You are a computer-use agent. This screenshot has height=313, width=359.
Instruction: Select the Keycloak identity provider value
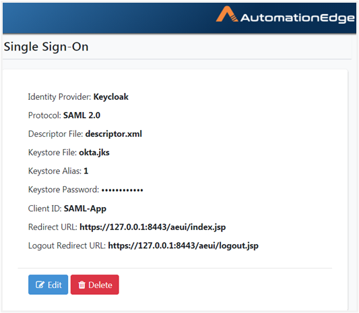point(111,97)
